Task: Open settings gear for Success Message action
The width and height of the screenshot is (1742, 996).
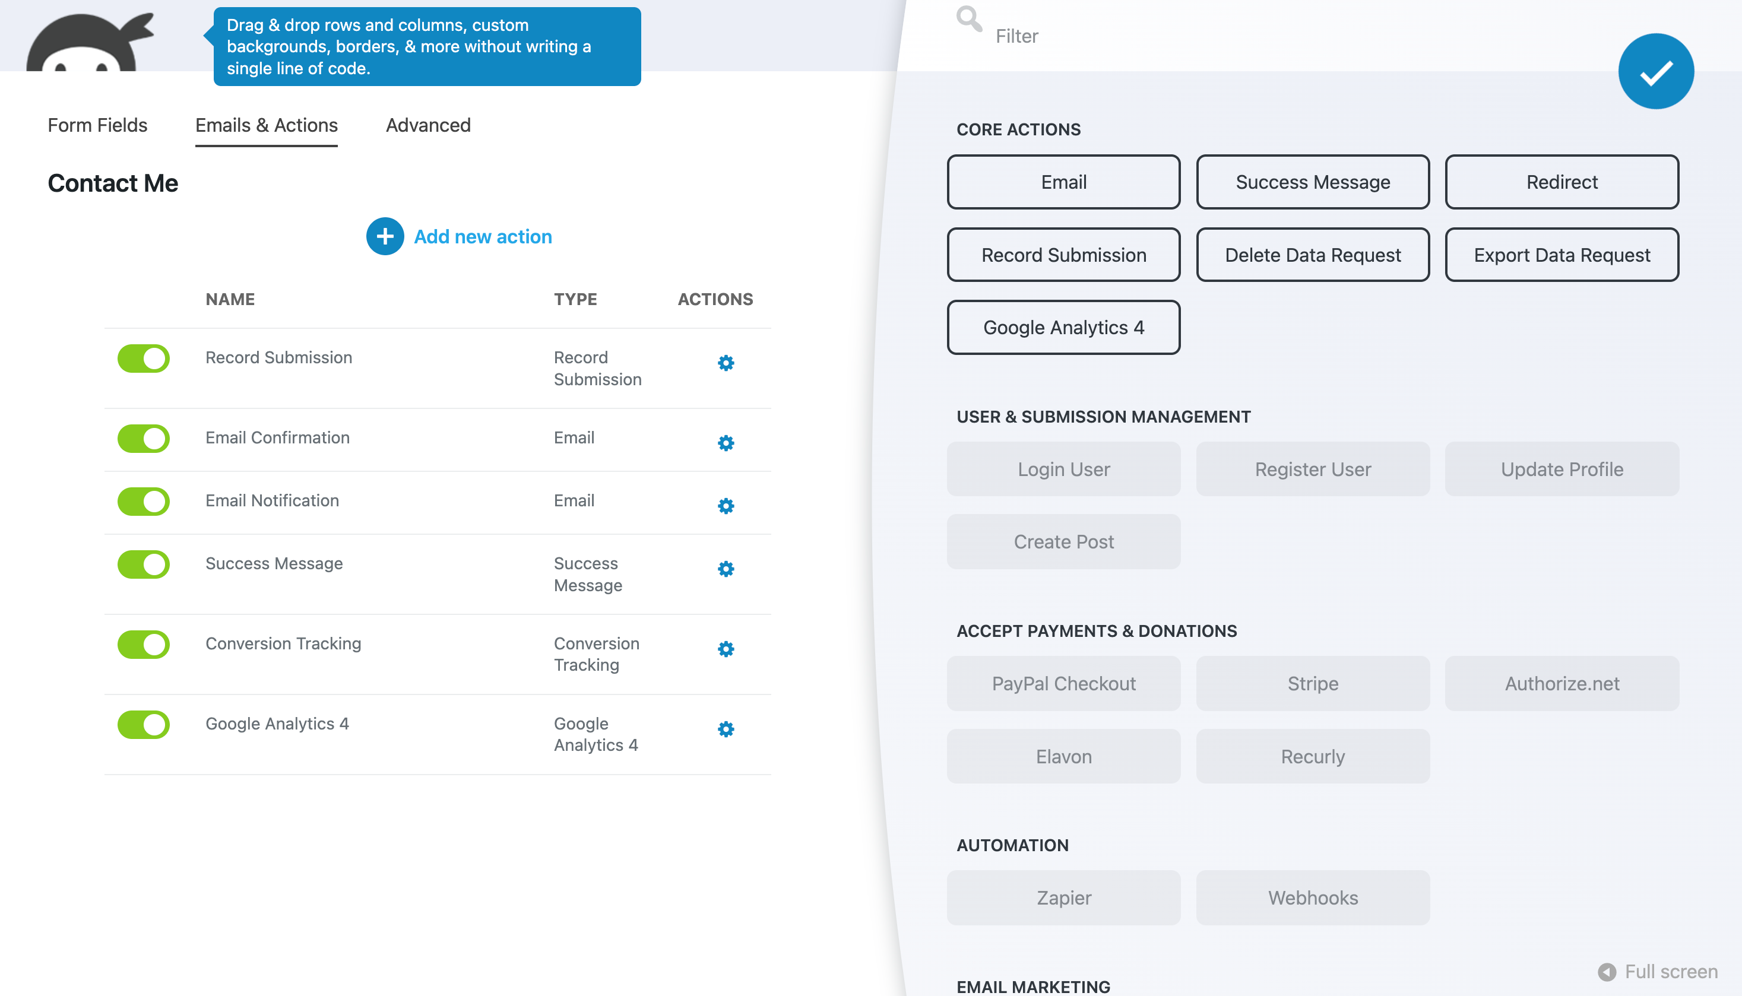Action: coord(726,569)
